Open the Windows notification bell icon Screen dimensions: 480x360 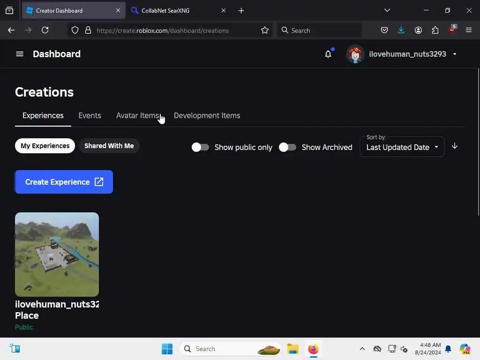tap(448, 349)
